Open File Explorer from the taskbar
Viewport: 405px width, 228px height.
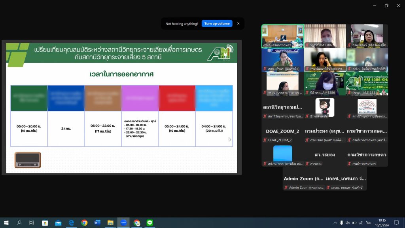click(110, 223)
